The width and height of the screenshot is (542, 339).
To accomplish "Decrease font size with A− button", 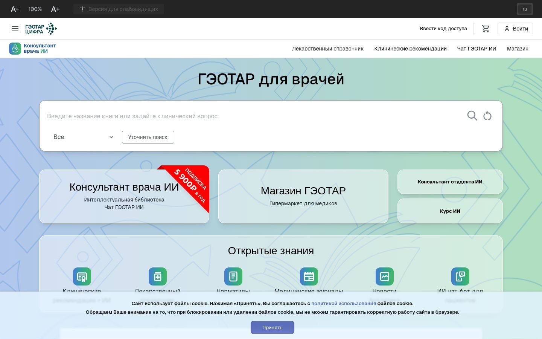I will tap(15, 9).
